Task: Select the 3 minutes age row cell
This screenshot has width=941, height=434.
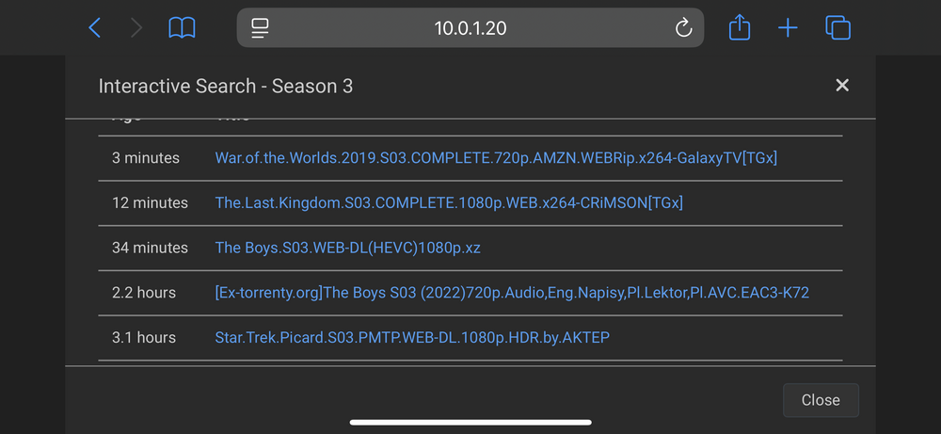Action: point(146,158)
